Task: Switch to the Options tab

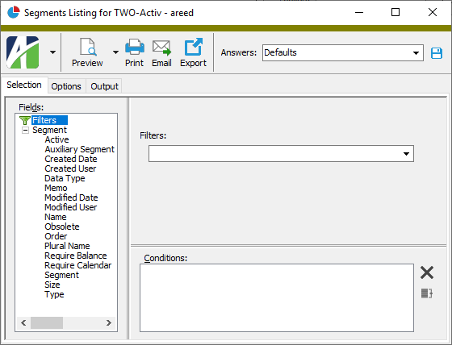Action: click(66, 86)
